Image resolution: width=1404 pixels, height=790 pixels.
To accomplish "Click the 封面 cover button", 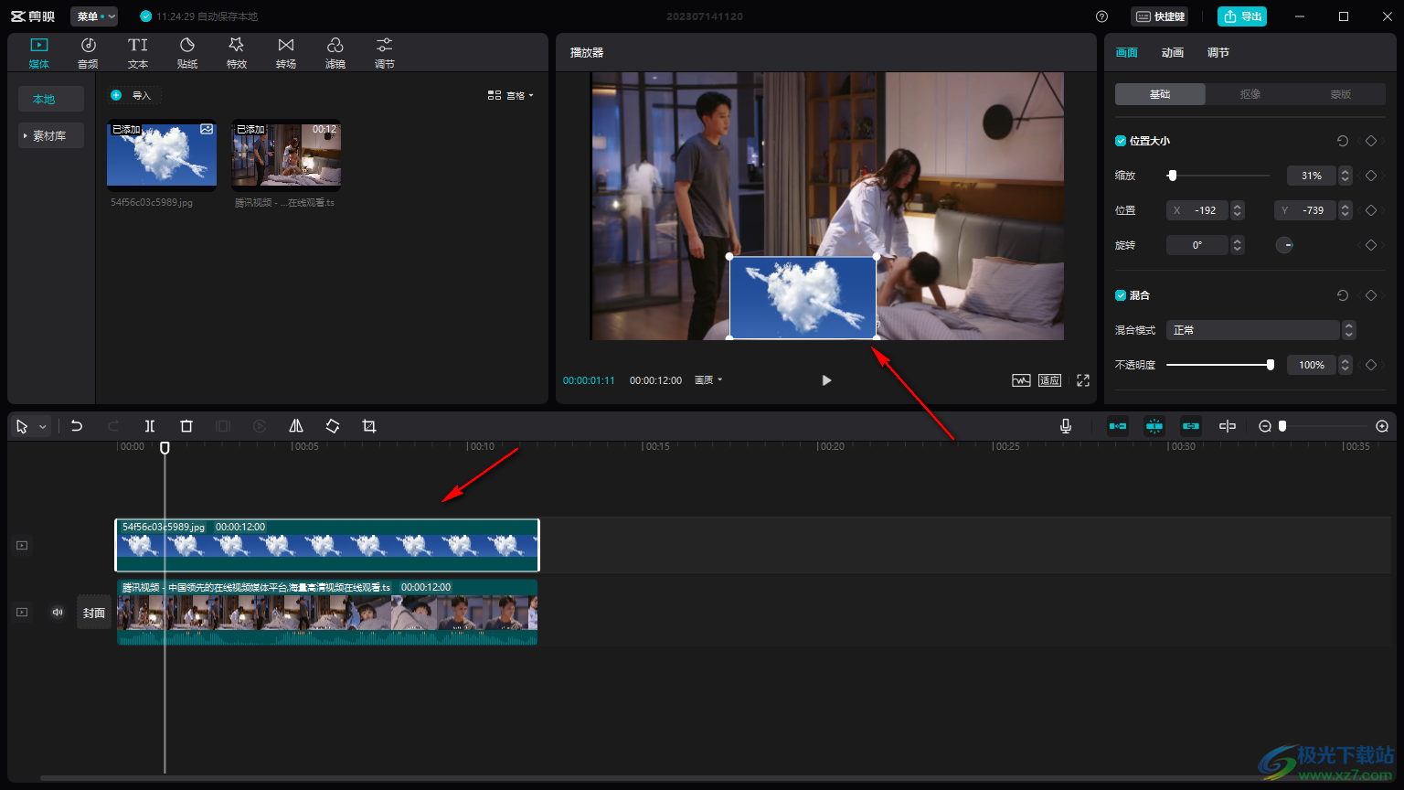I will [94, 613].
